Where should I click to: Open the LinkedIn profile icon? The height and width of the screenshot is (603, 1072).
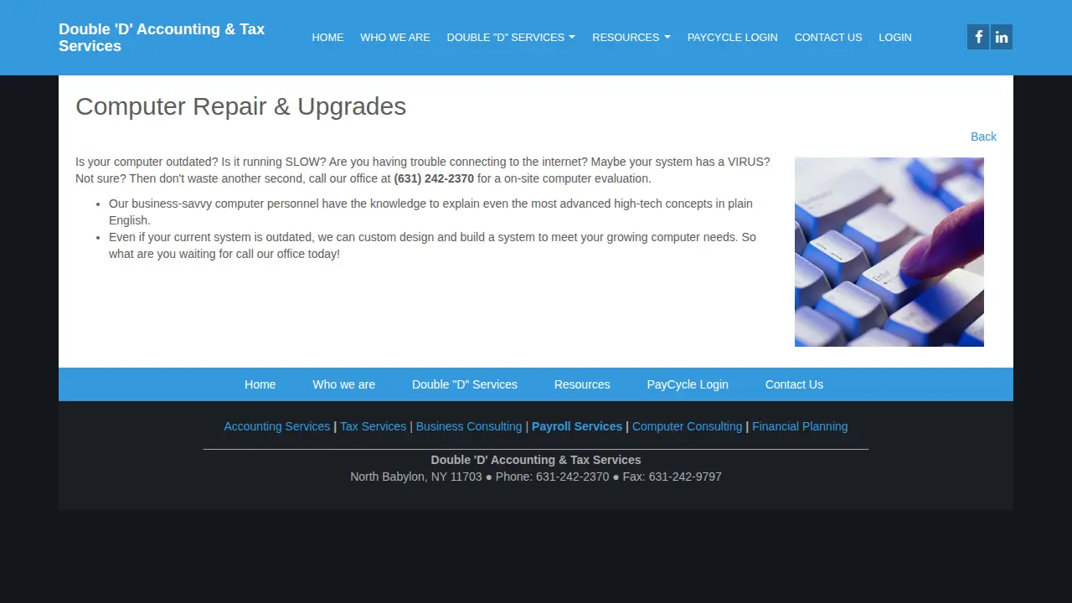(1002, 37)
